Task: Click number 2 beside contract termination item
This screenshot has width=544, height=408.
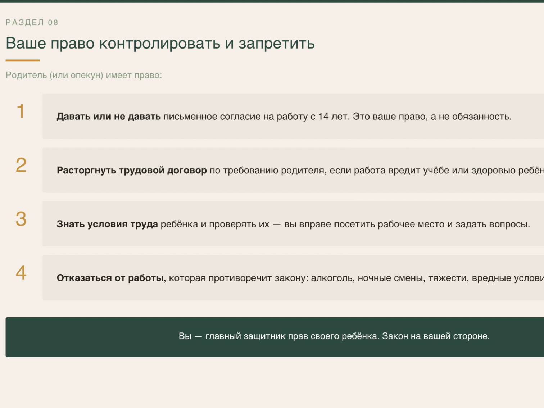Action: point(21,165)
